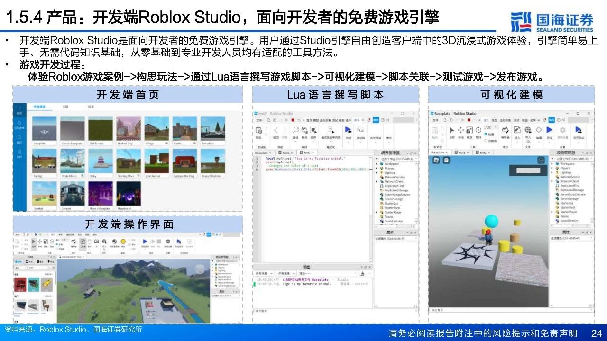Start the blue play Test in Baseplate window
Screen dimensions: 607x341
550,130
